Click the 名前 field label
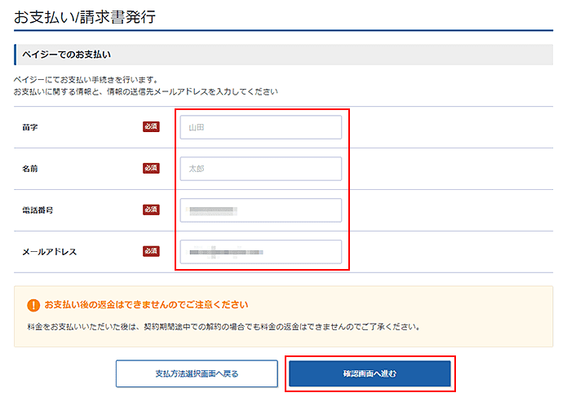The height and width of the screenshot is (406, 571). pyautogui.click(x=30, y=169)
